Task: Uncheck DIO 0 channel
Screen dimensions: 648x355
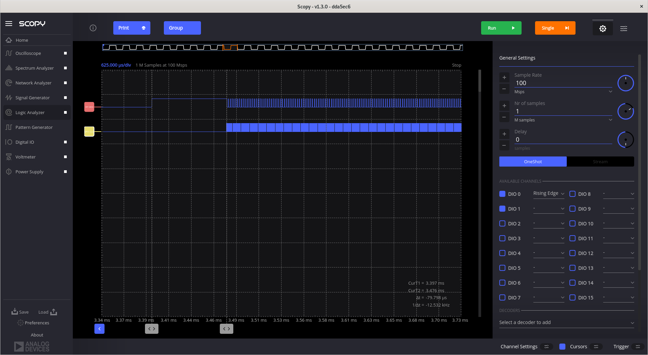Action: tap(502, 194)
